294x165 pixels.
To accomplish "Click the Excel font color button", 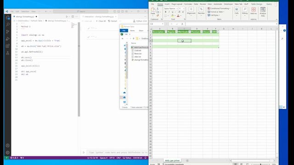I will coord(178,16).
